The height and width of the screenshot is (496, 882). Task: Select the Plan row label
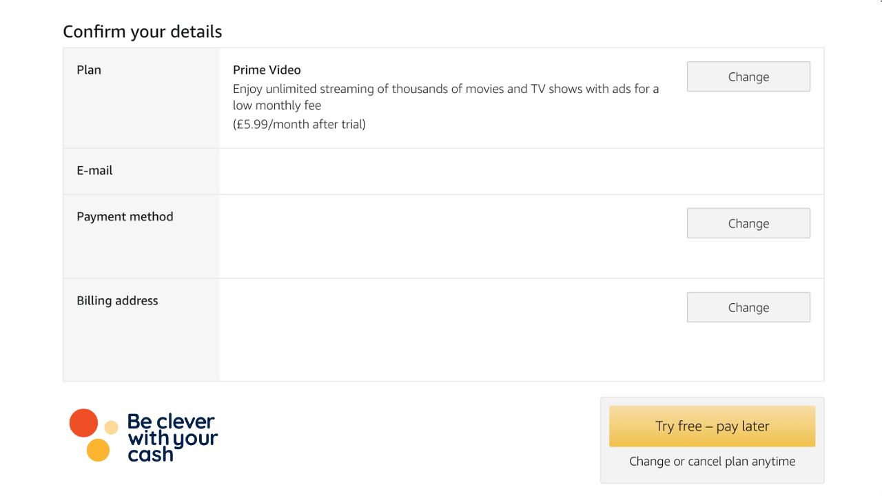(89, 70)
